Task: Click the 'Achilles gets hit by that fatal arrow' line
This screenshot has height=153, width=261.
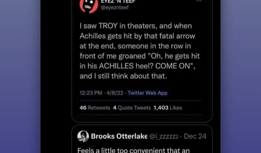Action: pyautogui.click(x=137, y=36)
